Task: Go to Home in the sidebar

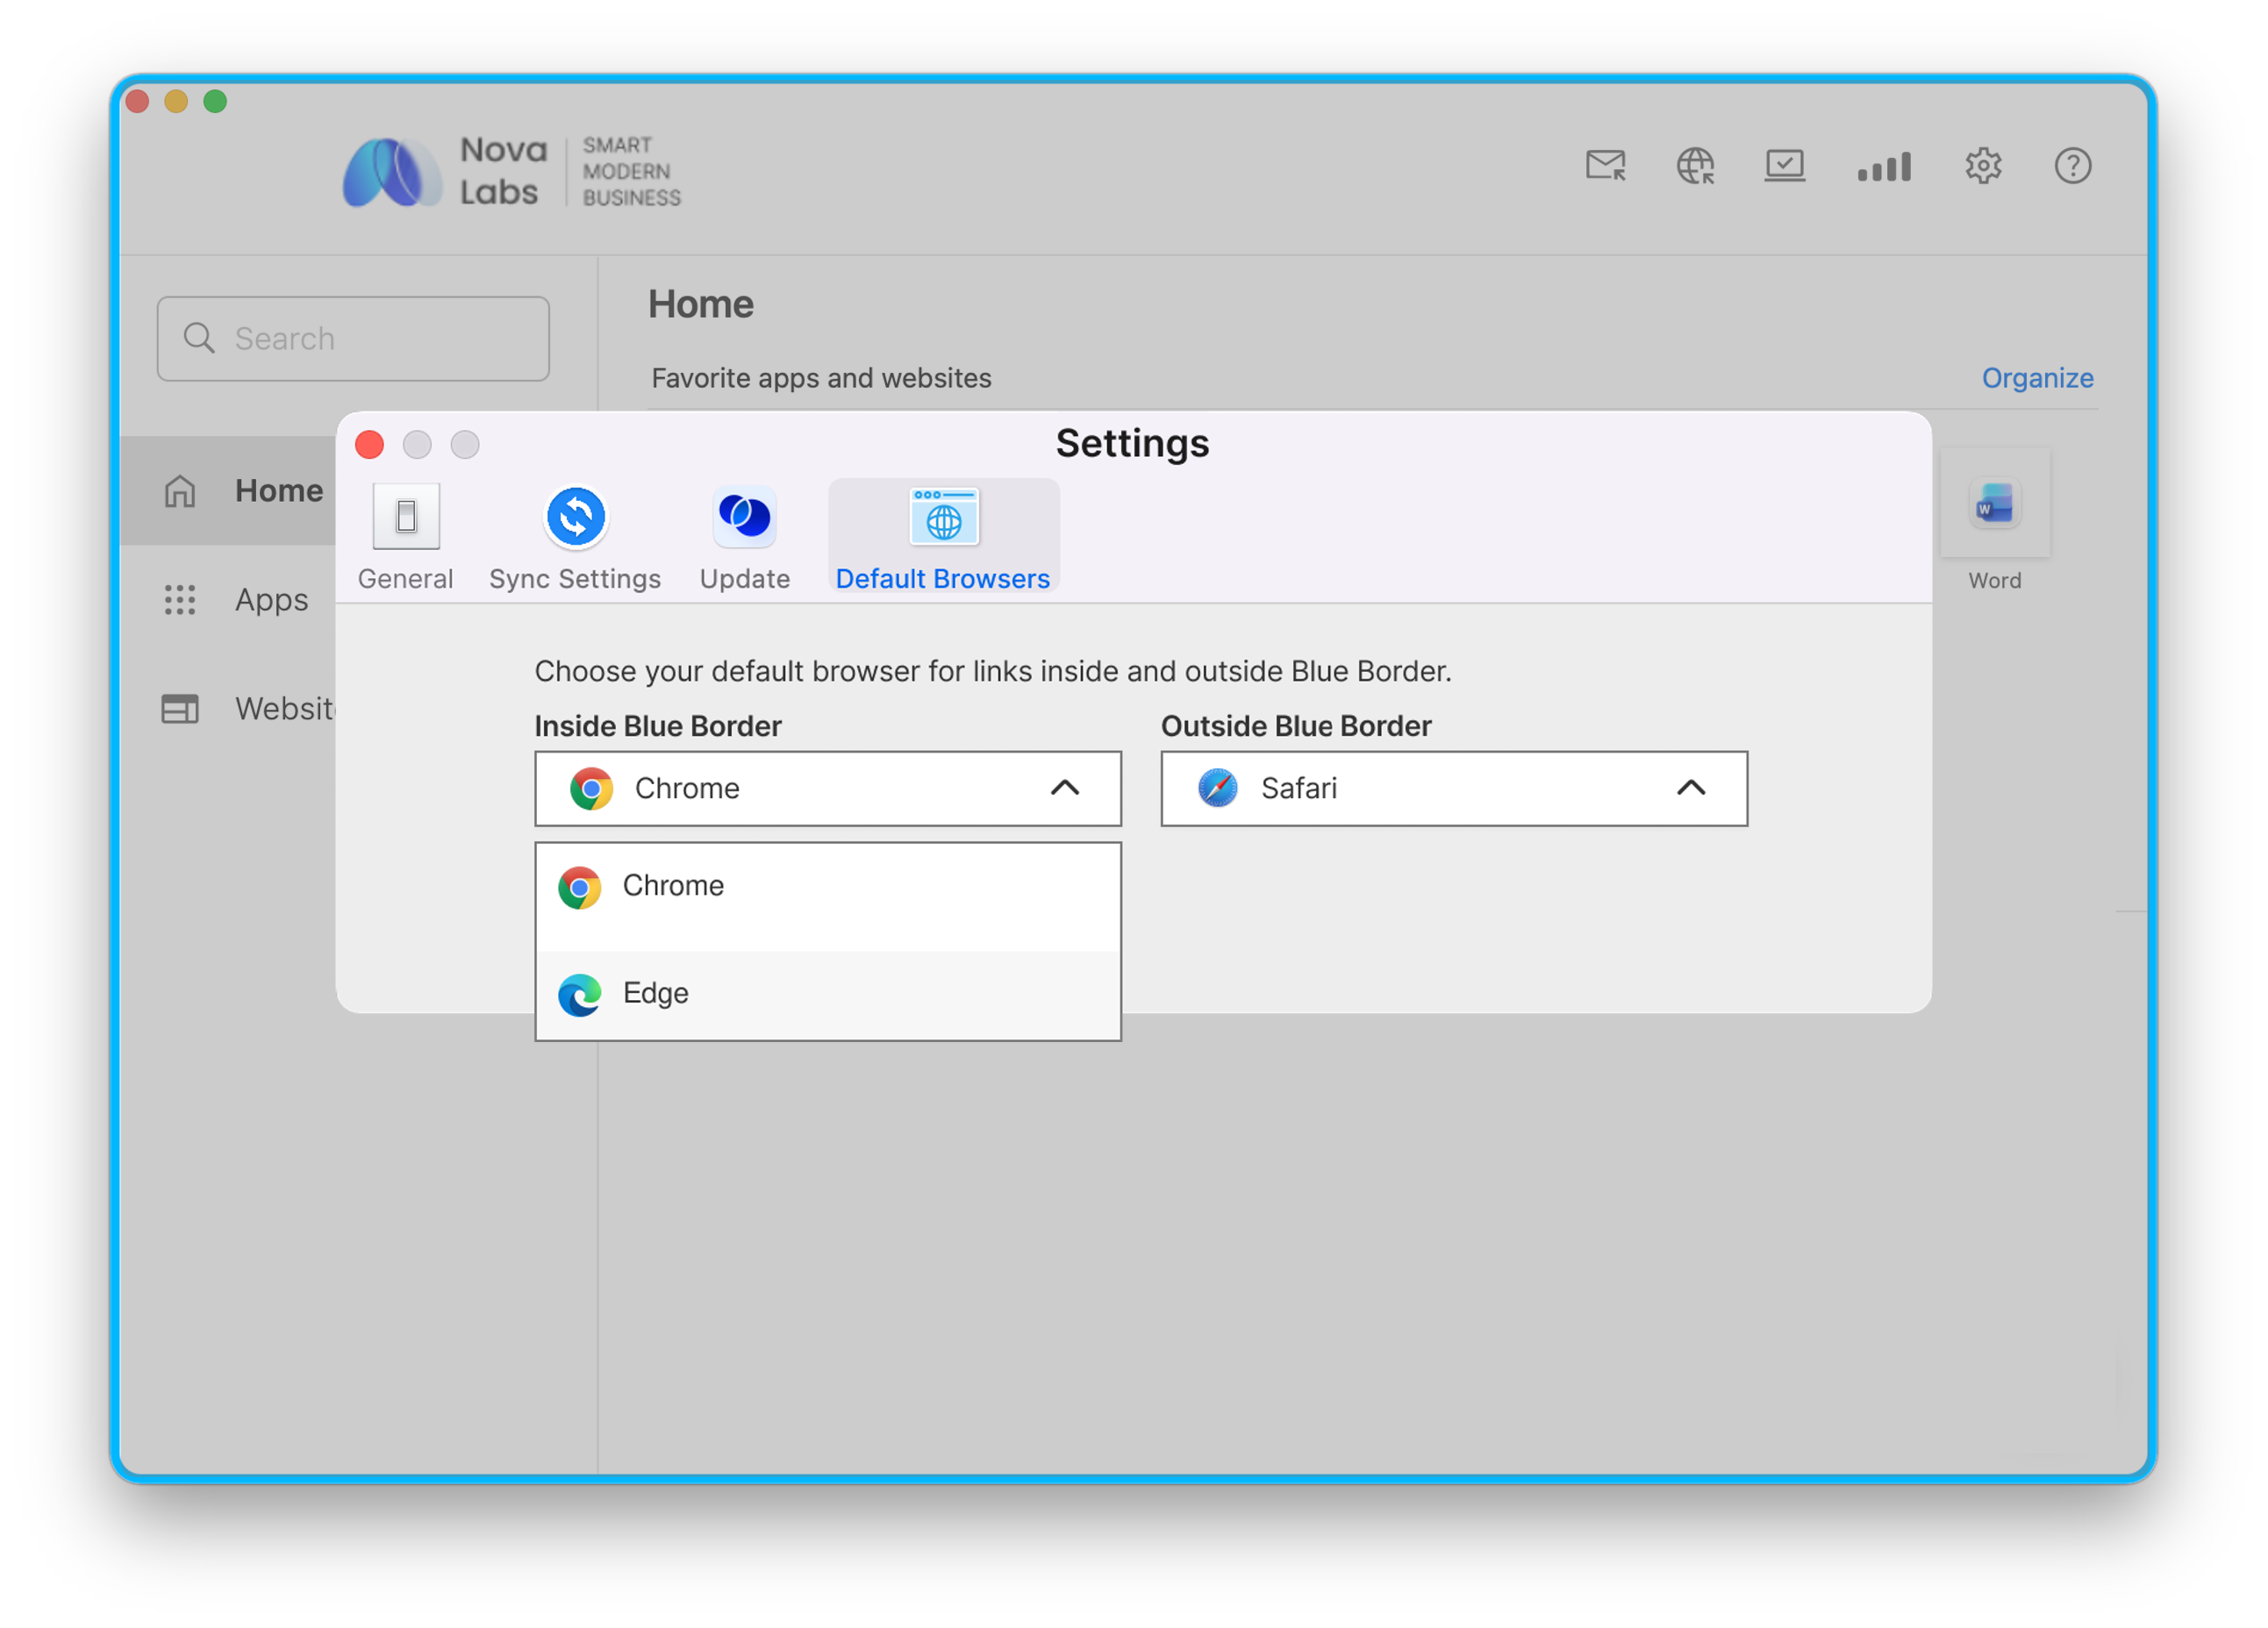Action: [x=228, y=491]
